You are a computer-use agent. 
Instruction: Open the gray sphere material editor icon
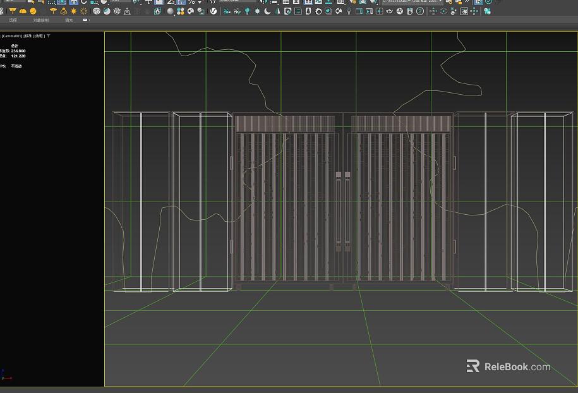click(171, 11)
